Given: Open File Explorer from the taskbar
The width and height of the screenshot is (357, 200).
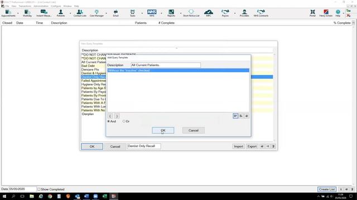Looking at the screenshot, I should [32, 196].
